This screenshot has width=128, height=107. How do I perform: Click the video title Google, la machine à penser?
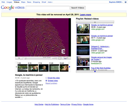pos(29,75)
